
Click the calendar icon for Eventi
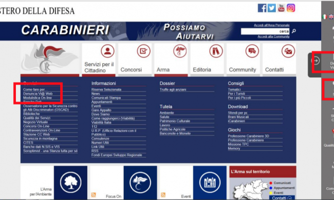click(x=210, y=183)
